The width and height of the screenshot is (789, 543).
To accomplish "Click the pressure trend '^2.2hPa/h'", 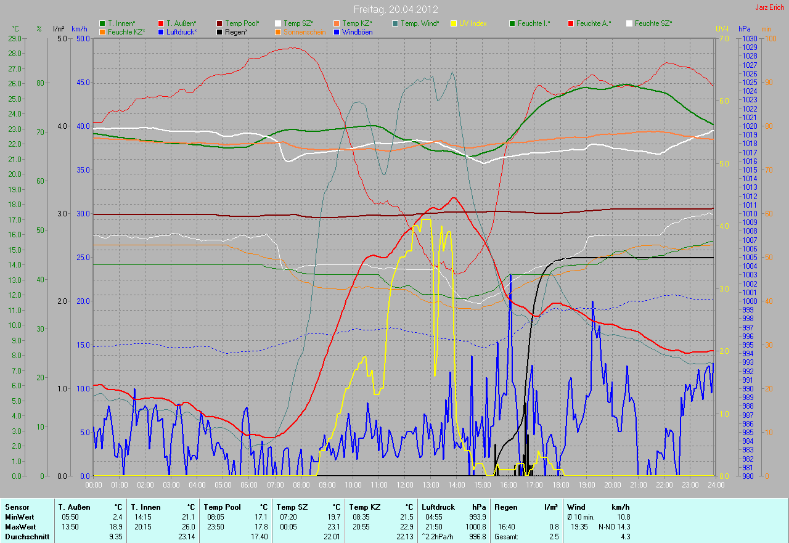I will coord(439,537).
